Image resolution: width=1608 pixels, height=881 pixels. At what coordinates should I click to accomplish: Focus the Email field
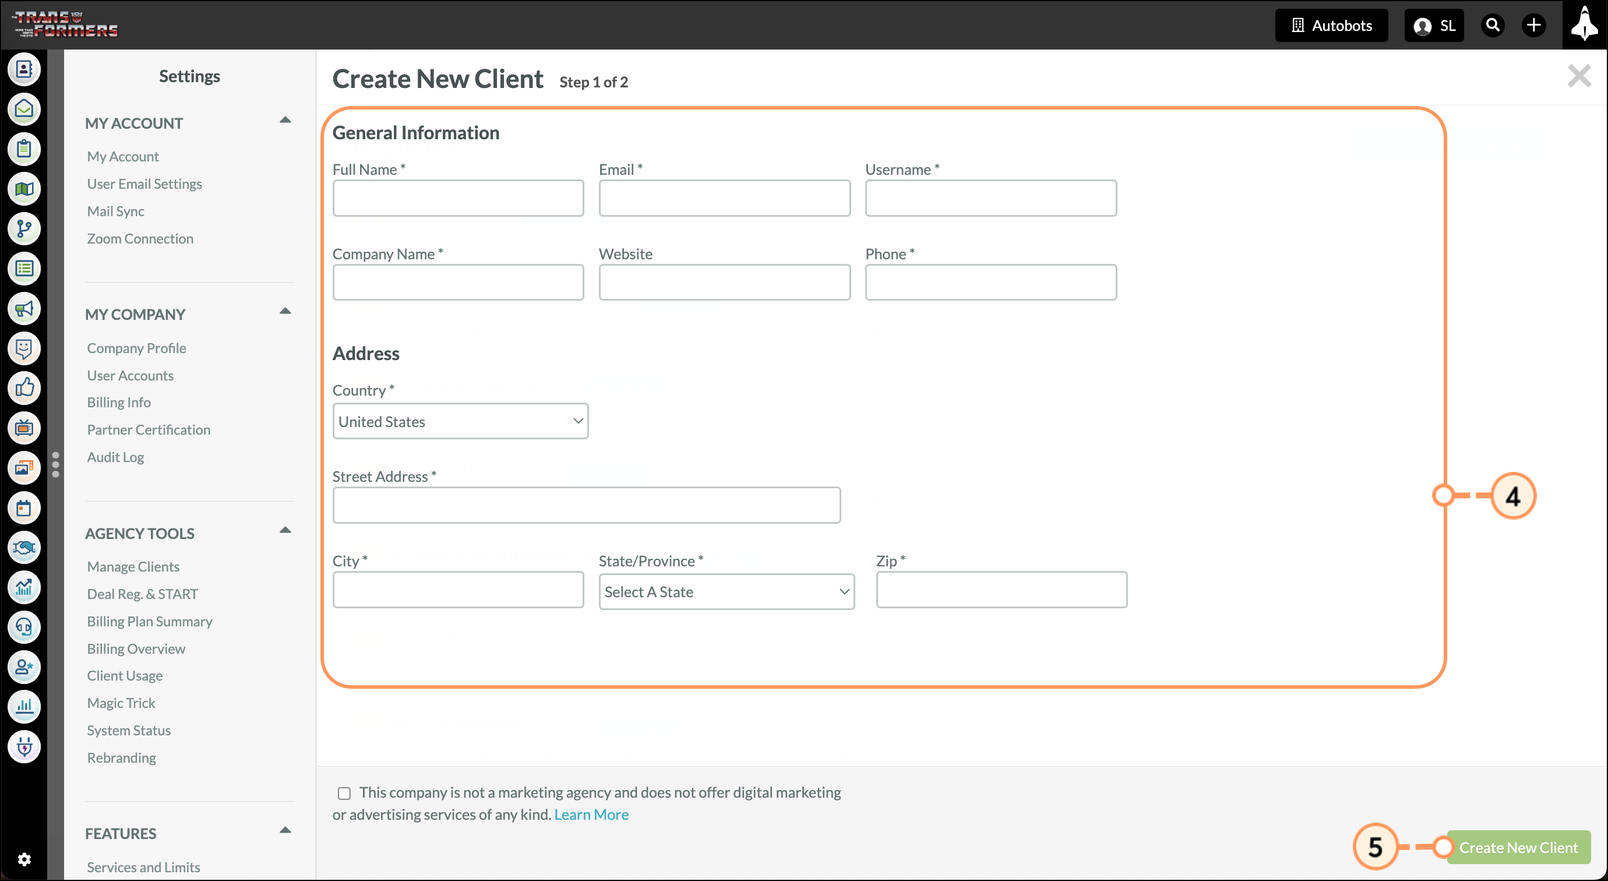724,198
